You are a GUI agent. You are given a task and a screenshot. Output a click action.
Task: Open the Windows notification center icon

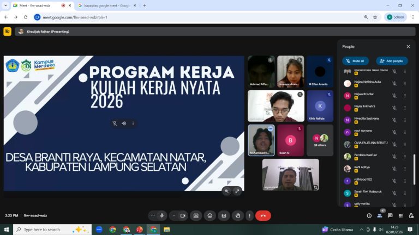(410, 230)
